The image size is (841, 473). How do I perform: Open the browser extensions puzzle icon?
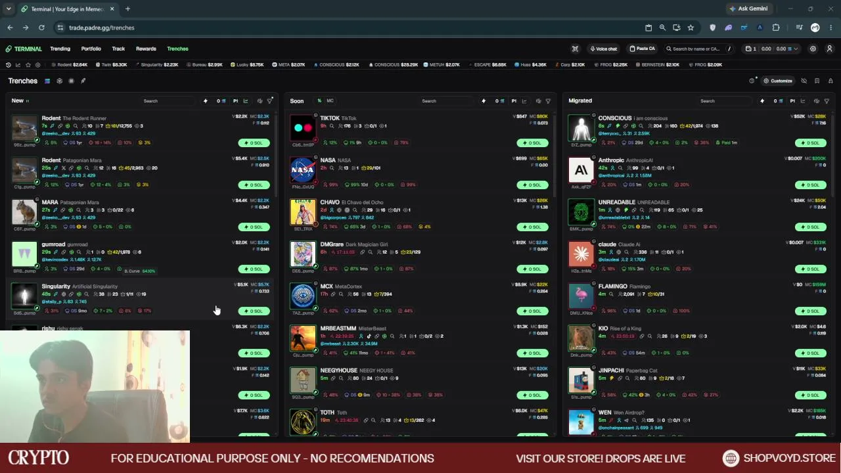pyautogui.click(x=776, y=28)
